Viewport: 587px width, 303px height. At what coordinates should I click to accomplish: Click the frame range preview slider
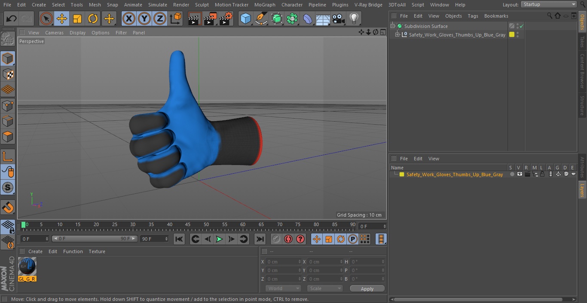coord(95,239)
